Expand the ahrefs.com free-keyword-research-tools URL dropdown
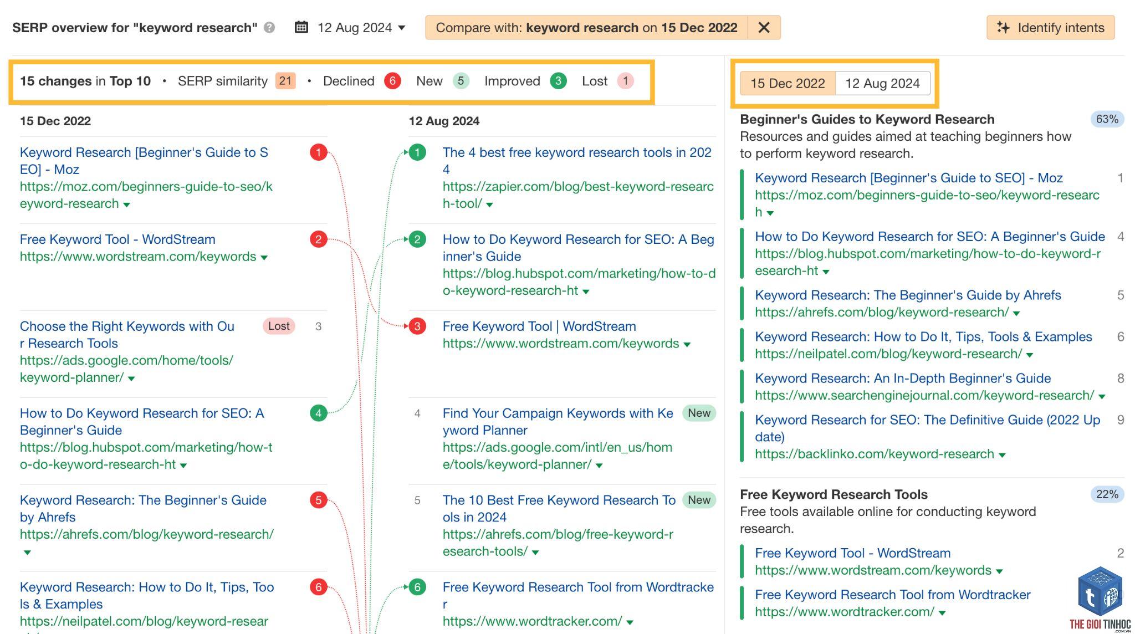 pos(535,553)
